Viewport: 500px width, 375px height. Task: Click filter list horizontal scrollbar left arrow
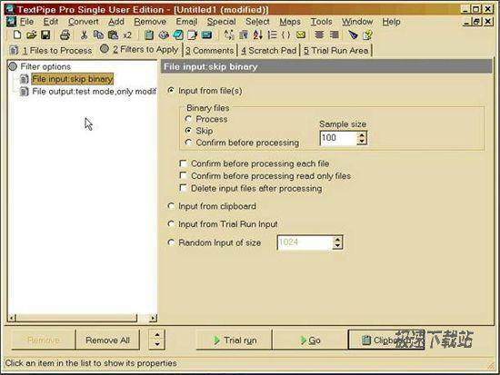(x=12, y=318)
